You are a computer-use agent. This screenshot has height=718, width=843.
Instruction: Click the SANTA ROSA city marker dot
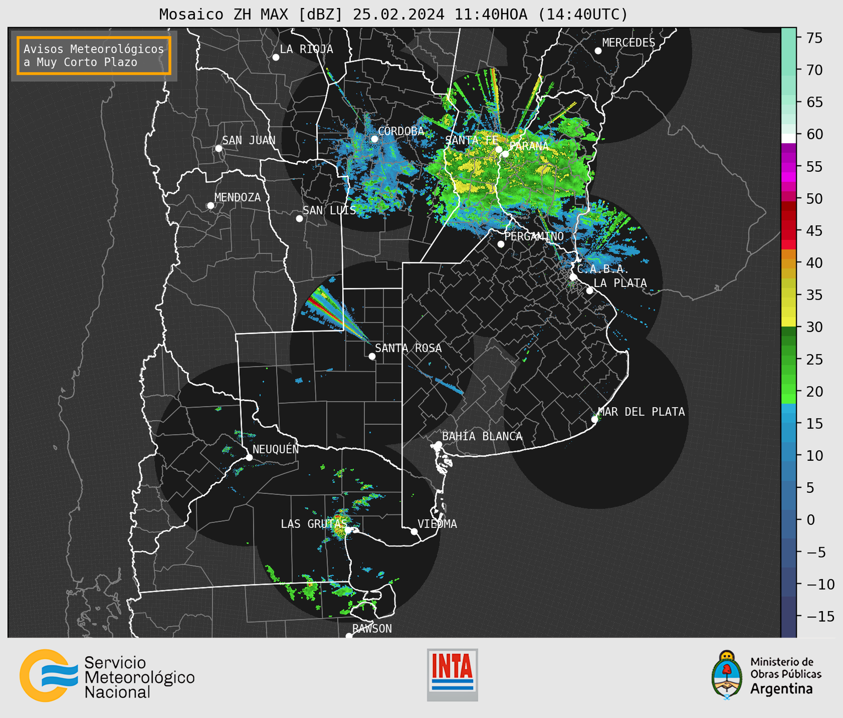[372, 357]
